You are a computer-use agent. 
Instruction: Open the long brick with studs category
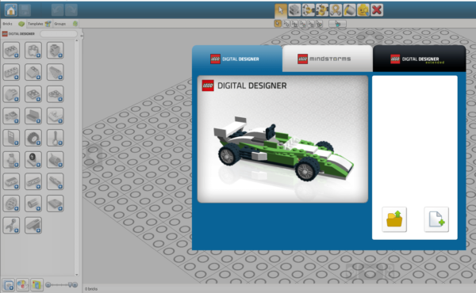[11, 72]
